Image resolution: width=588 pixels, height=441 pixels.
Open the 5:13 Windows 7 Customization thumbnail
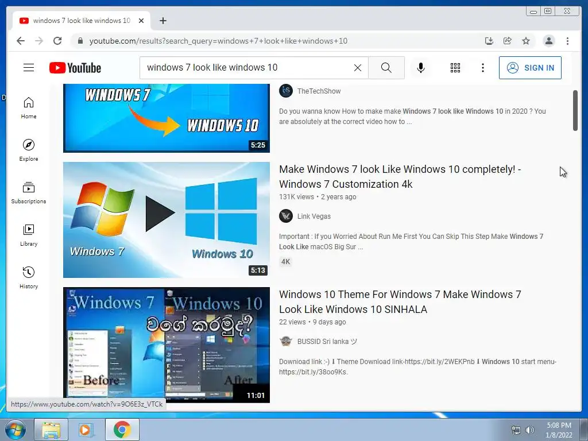click(x=167, y=220)
